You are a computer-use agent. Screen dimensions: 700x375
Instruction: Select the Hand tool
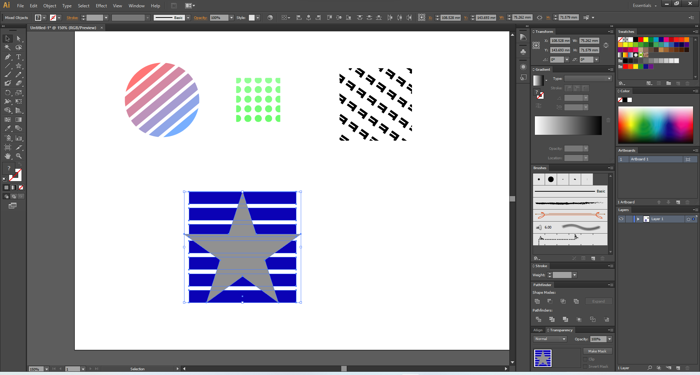point(7,156)
